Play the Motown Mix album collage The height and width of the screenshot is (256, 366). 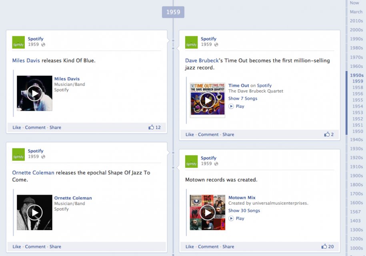(x=208, y=213)
